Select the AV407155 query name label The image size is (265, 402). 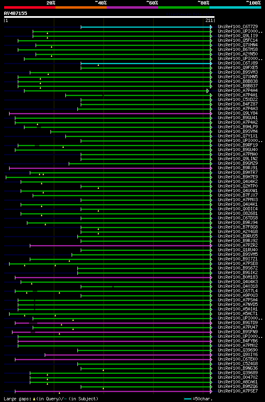click(x=15, y=13)
